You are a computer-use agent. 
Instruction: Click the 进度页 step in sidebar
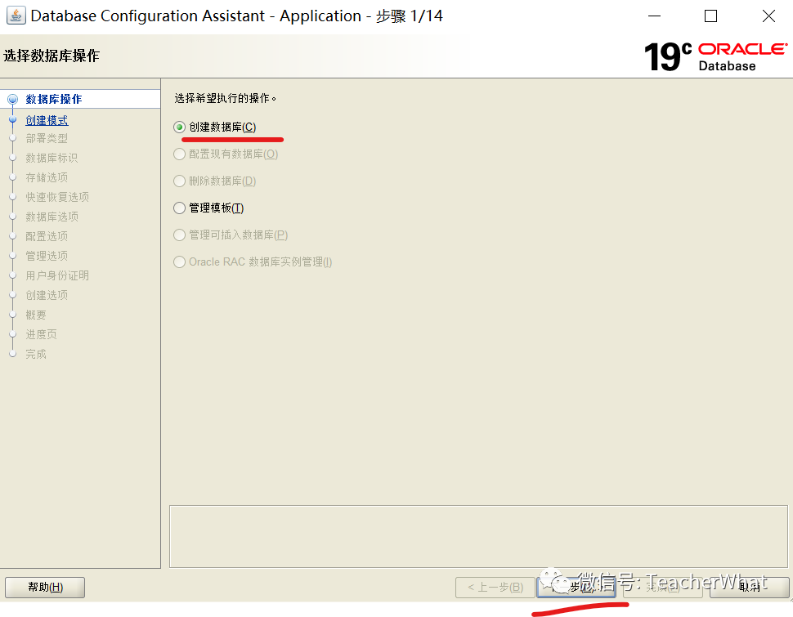tap(41, 334)
